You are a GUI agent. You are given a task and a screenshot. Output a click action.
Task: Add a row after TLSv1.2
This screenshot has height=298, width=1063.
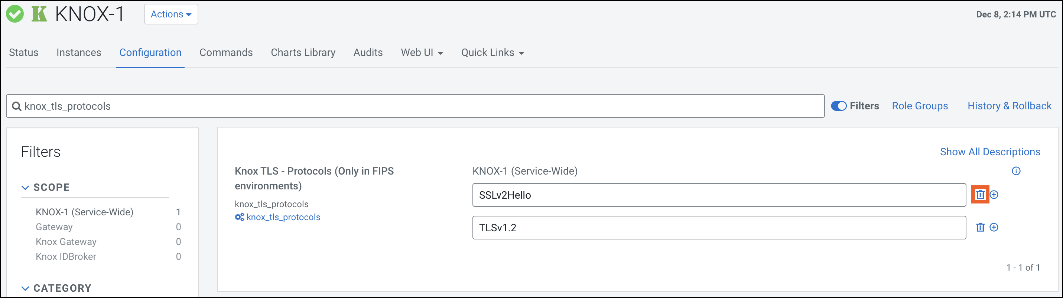click(x=994, y=227)
